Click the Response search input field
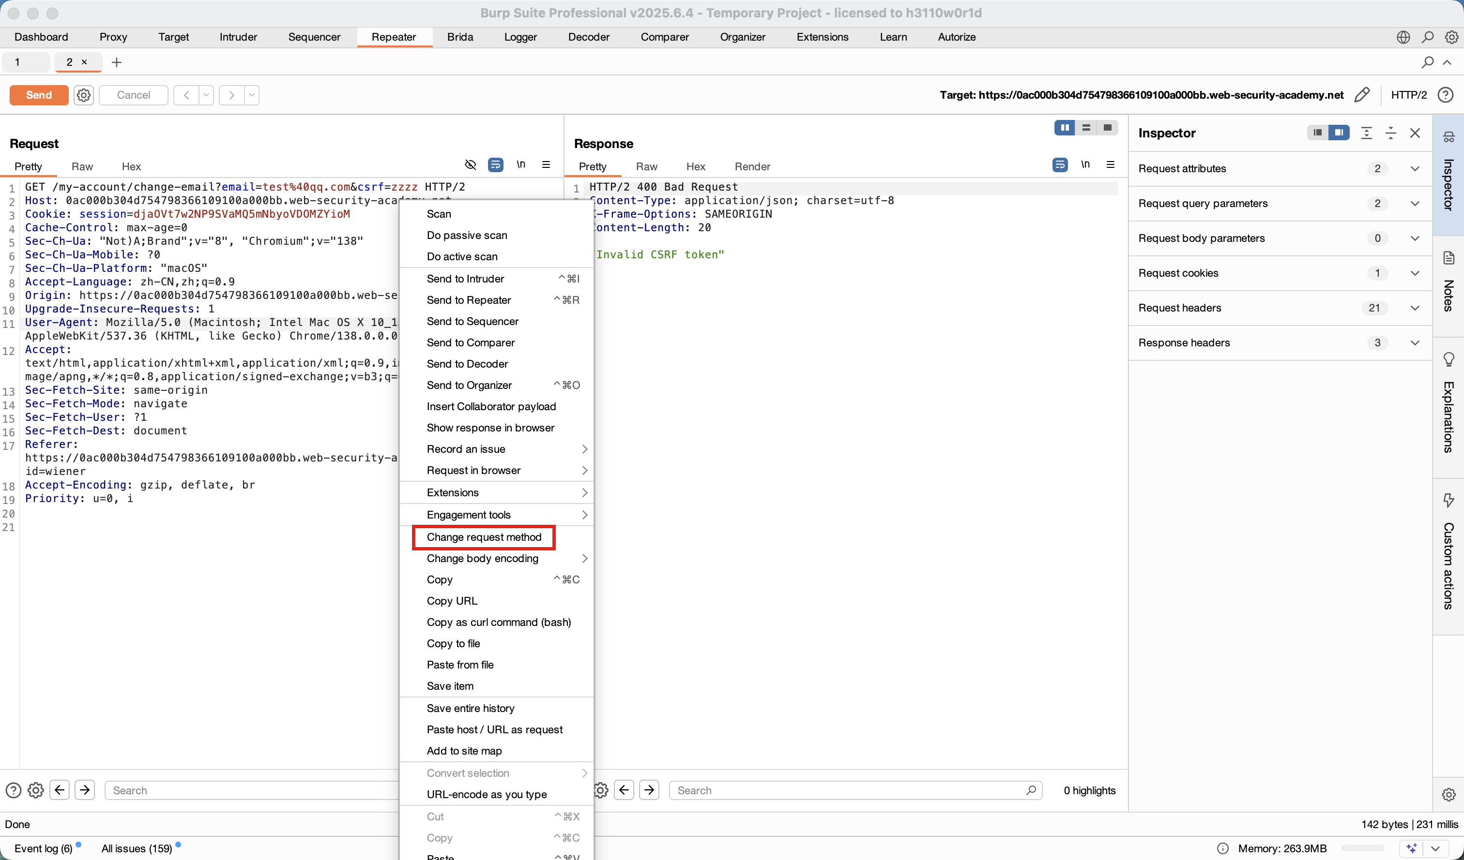 pos(848,790)
